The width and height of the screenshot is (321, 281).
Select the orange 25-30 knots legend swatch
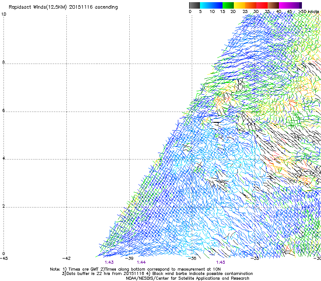click(x=251, y=5)
